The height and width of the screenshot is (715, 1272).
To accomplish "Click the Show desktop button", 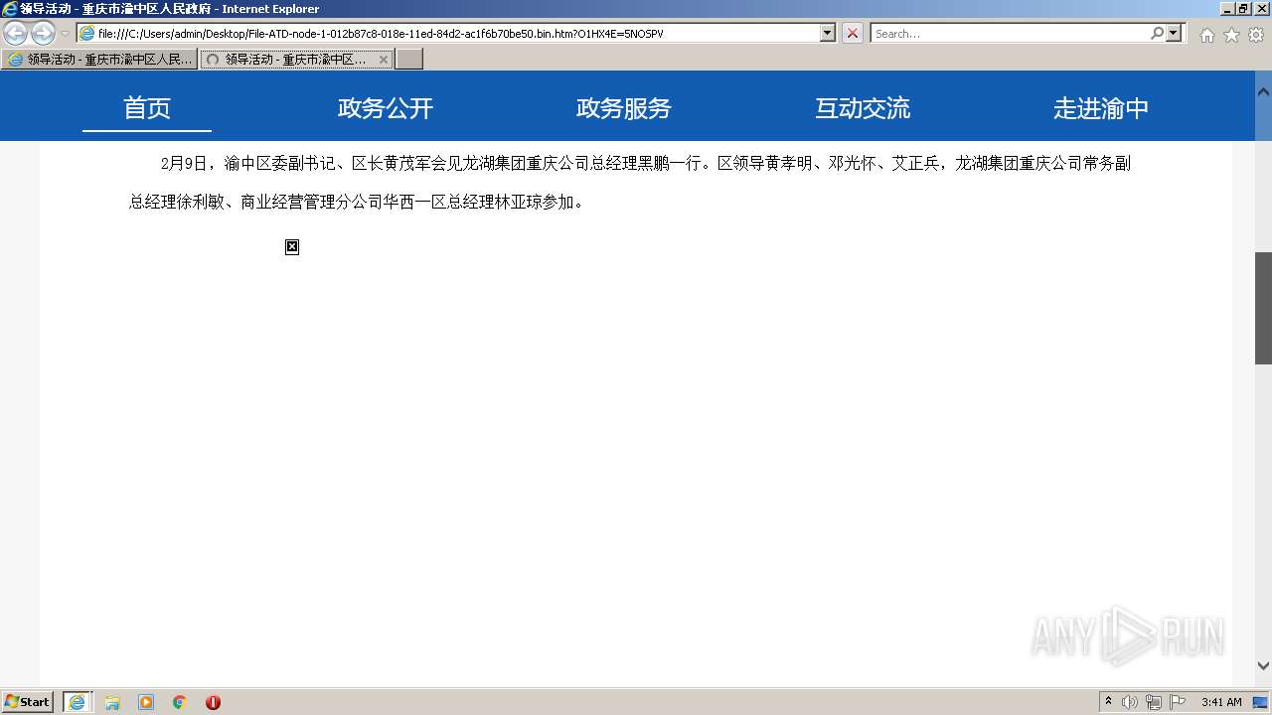I will [x=1261, y=702].
